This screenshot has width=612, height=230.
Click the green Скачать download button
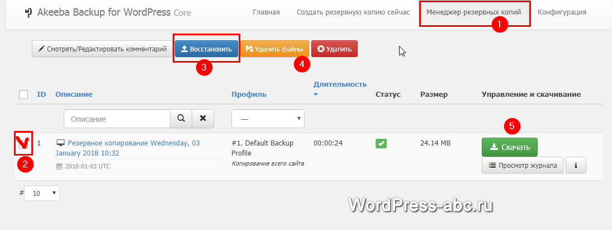pyautogui.click(x=510, y=147)
